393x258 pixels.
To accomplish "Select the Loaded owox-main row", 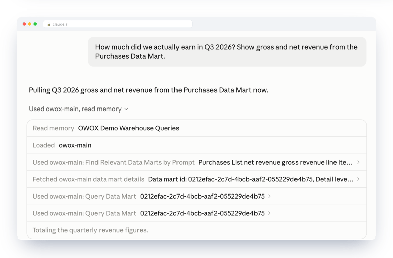I will tap(196, 145).
